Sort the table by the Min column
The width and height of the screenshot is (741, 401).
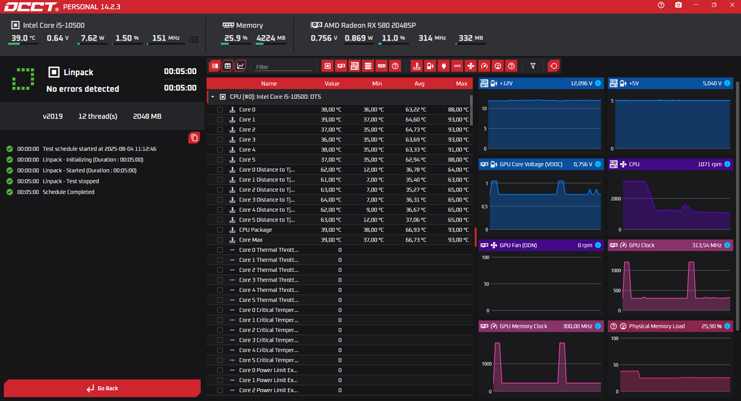pyautogui.click(x=377, y=83)
